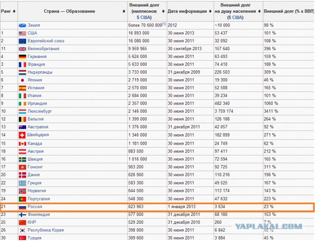315x241 pixels.
Task: Click the Норвегия flag icon
Action: click(22, 191)
